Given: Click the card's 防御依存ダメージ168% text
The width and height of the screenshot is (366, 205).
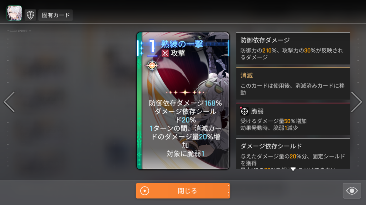Looking at the screenshot, I should pyautogui.click(x=186, y=103).
